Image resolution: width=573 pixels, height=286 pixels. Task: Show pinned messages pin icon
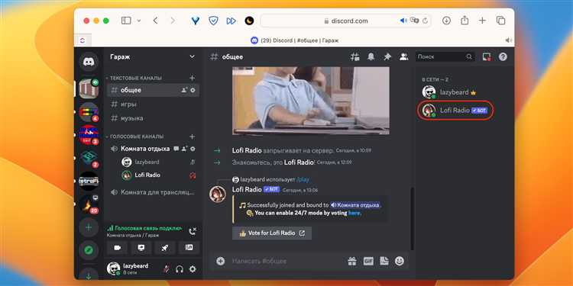coord(387,56)
